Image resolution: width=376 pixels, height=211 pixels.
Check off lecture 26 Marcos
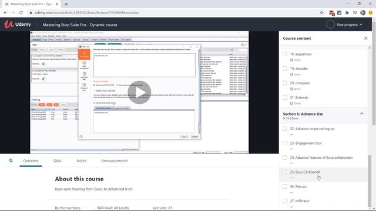click(x=284, y=186)
